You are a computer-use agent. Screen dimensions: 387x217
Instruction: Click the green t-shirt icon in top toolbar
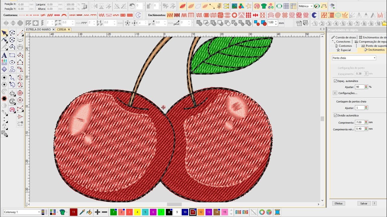pos(264,6)
